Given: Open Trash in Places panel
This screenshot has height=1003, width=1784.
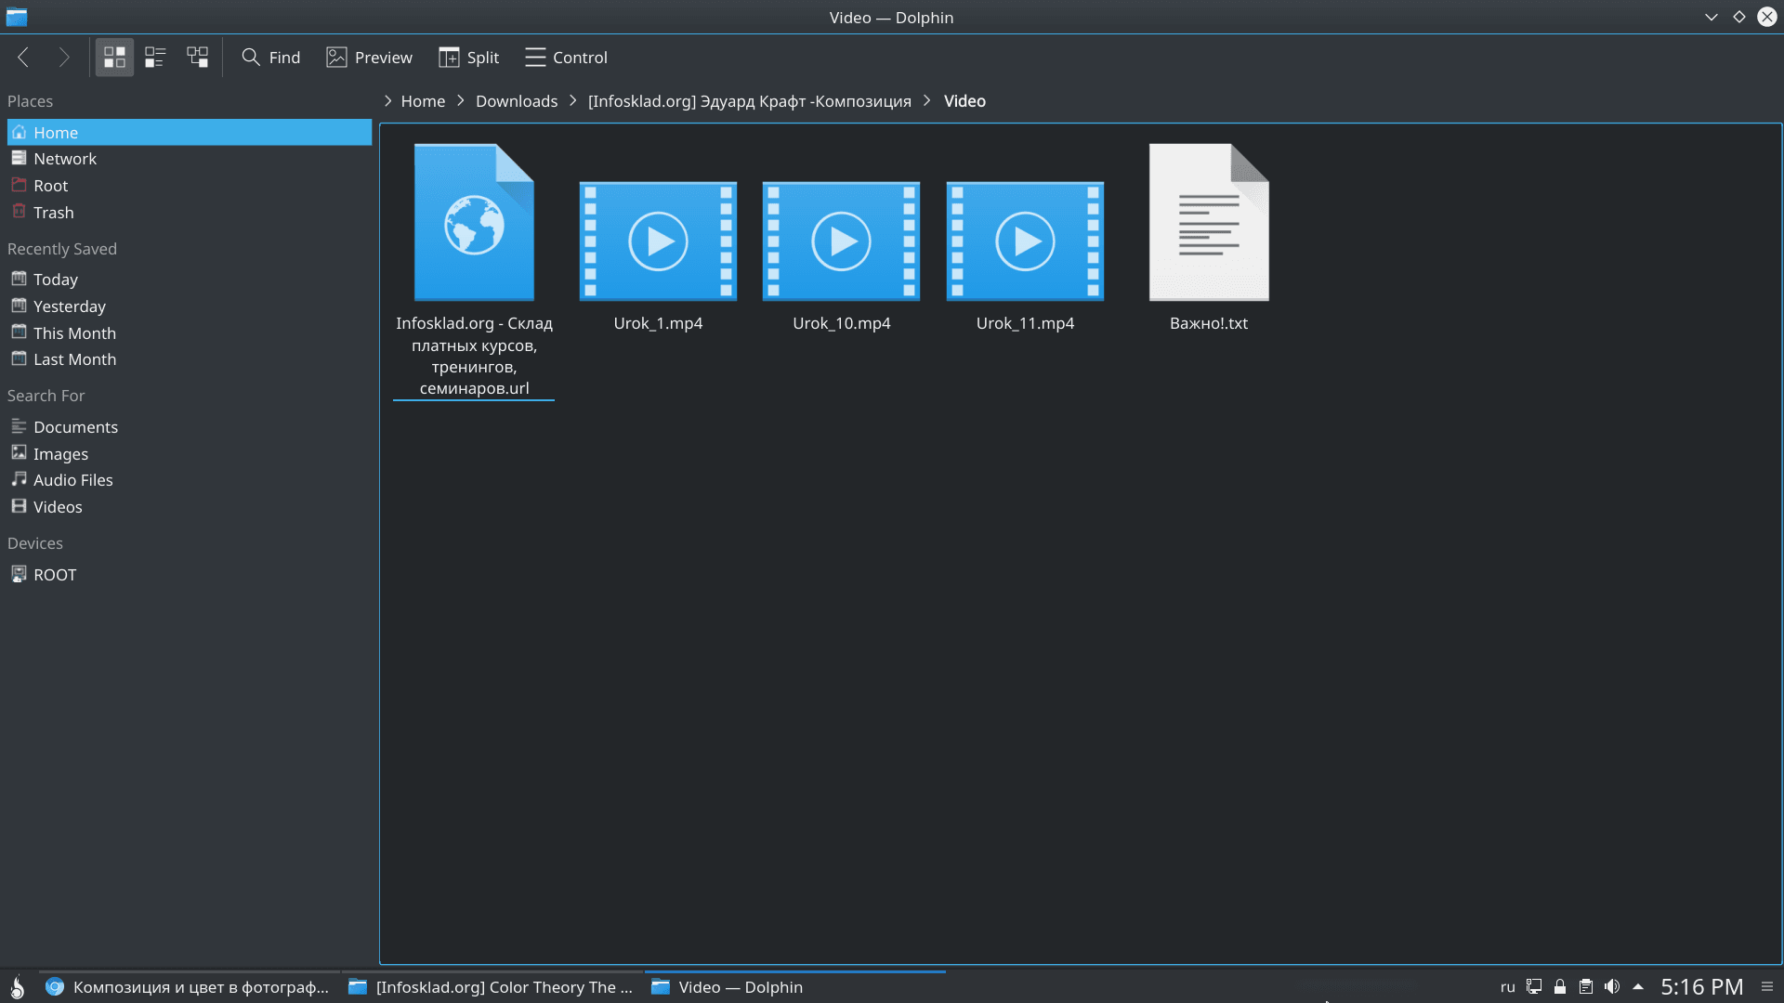Looking at the screenshot, I should [x=190, y=213].
